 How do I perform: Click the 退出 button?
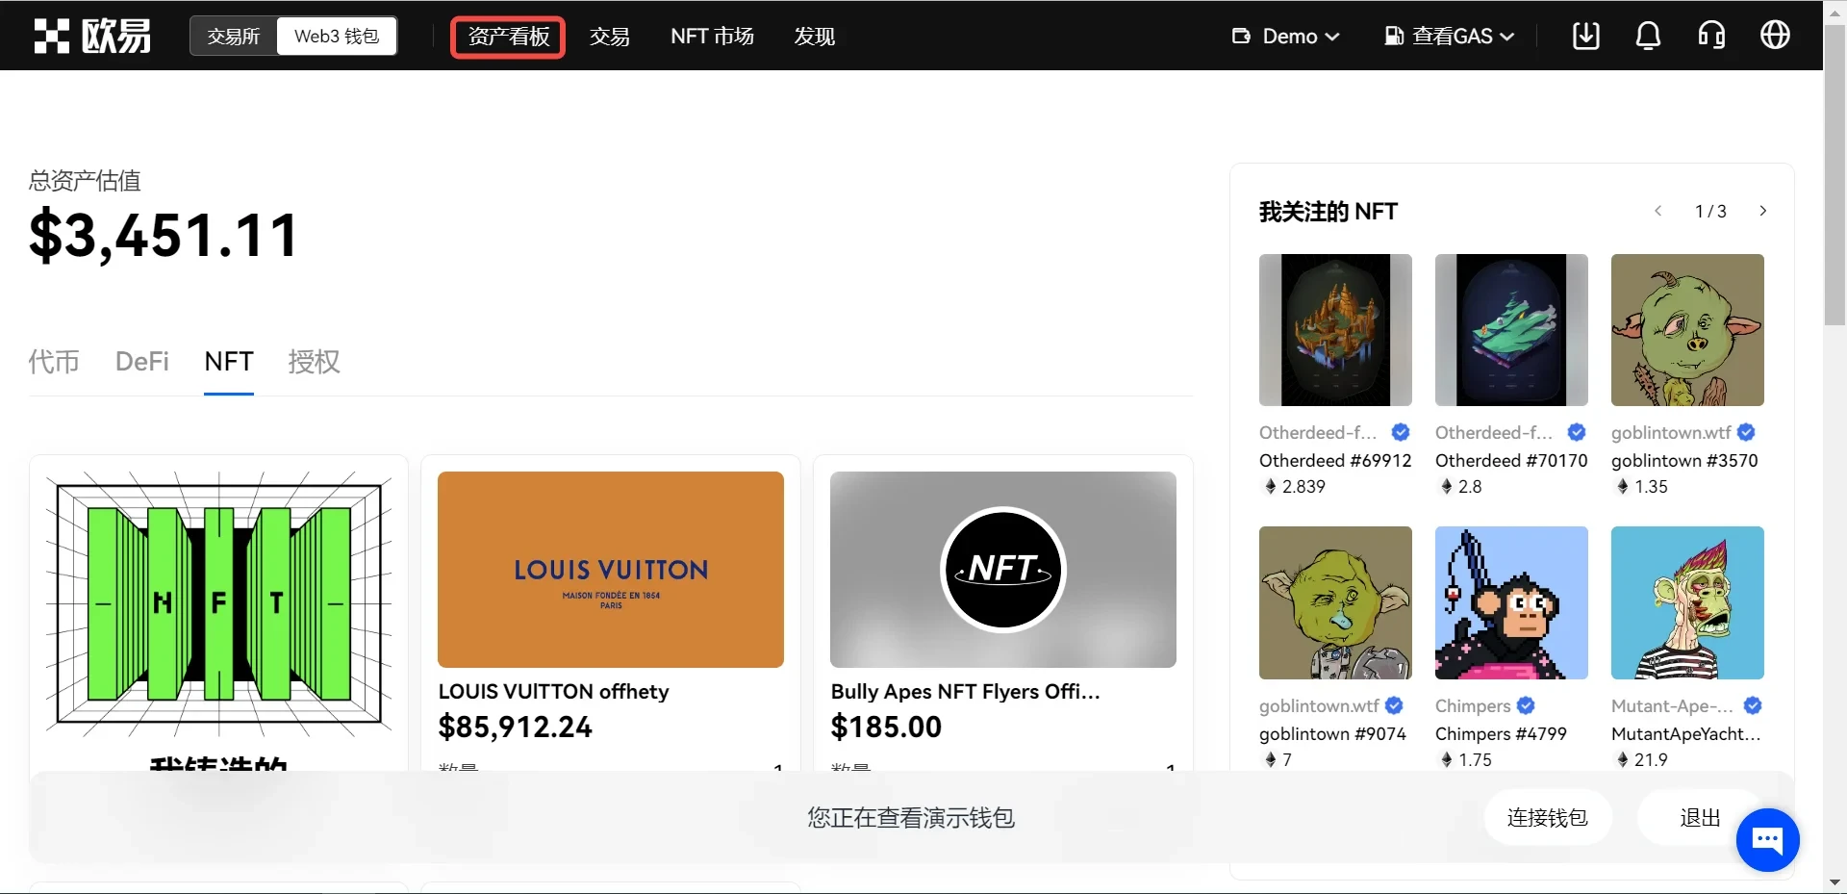pyautogui.click(x=1699, y=818)
